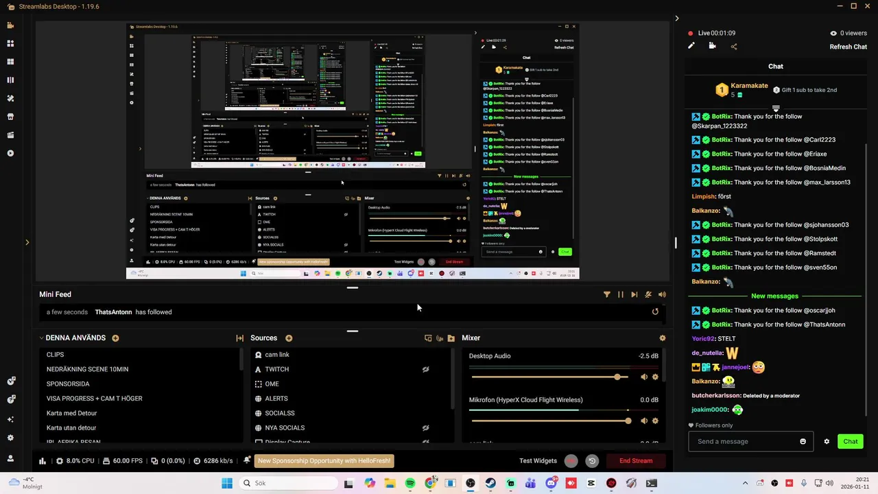
Task: Open the HelloFresh sponsorship opportunity notification
Action: (324, 461)
